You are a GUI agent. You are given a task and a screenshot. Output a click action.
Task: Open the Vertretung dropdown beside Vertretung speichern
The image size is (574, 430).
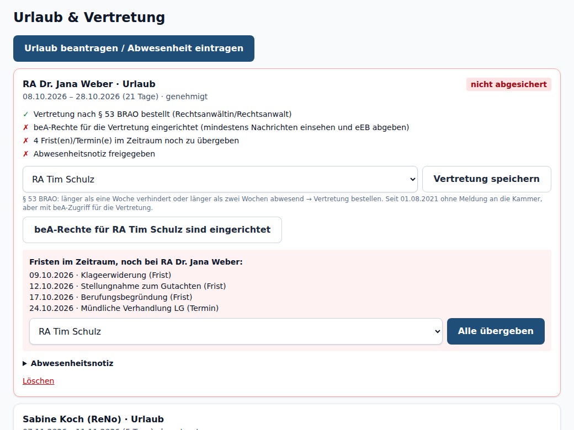click(220, 179)
